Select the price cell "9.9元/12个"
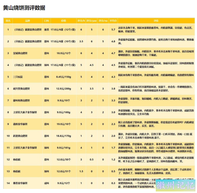Viewport: 197px width, 193px height. click(x=64, y=183)
